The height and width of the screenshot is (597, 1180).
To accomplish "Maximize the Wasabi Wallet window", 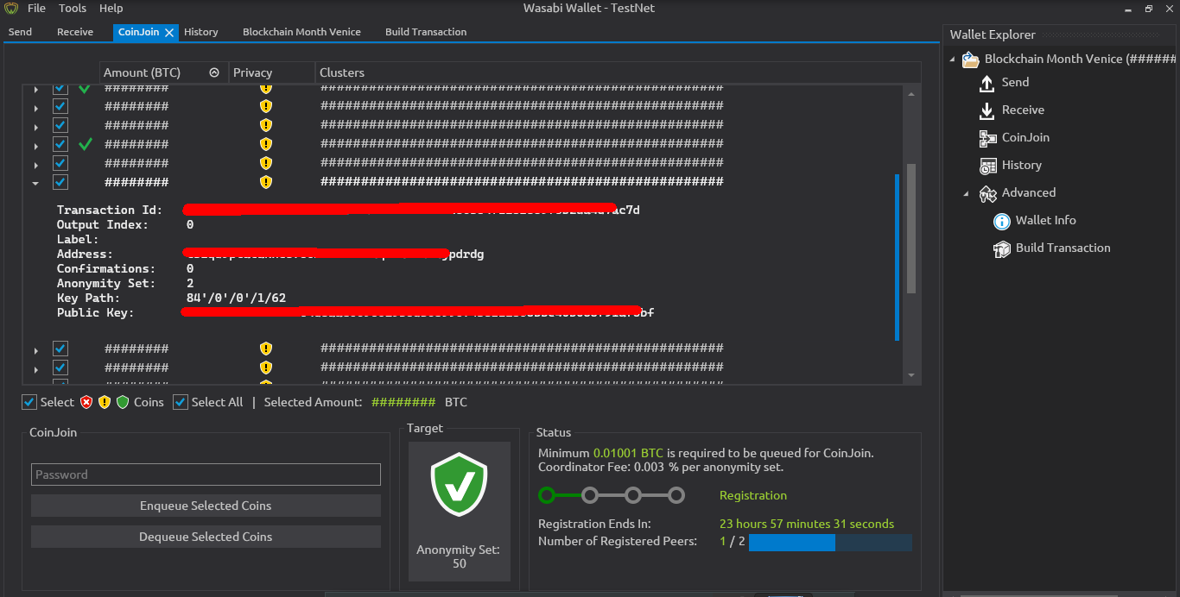I will pos(1149,8).
